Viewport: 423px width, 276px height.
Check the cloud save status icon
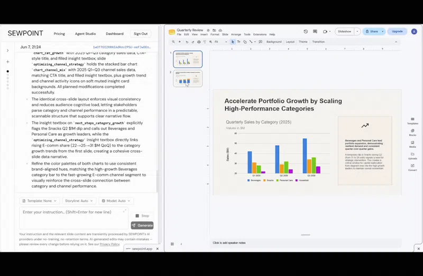click(x=220, y=30)
